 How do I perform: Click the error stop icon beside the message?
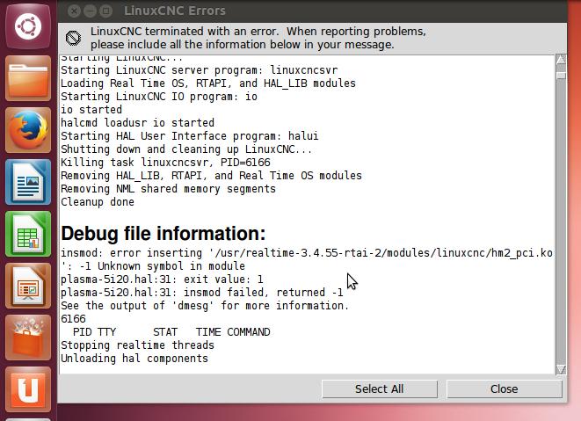[x=73, y=38]
